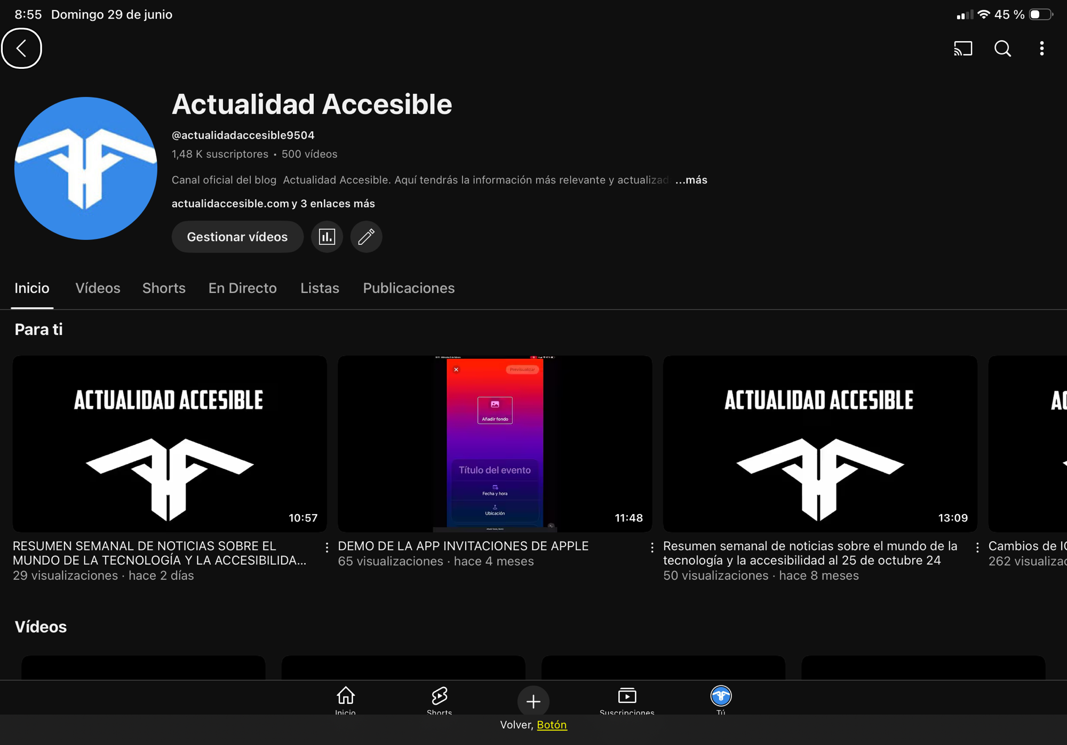This screenshot has height=745, width=1067.
Task: Tap the plus create button
Action: click(533, 701)
